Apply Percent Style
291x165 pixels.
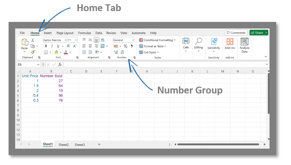click(125, 46)
